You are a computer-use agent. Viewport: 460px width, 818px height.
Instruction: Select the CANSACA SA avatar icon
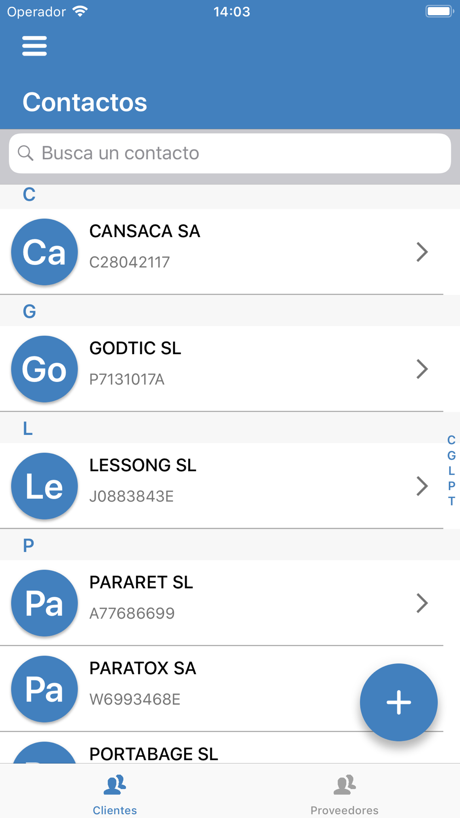45,252
